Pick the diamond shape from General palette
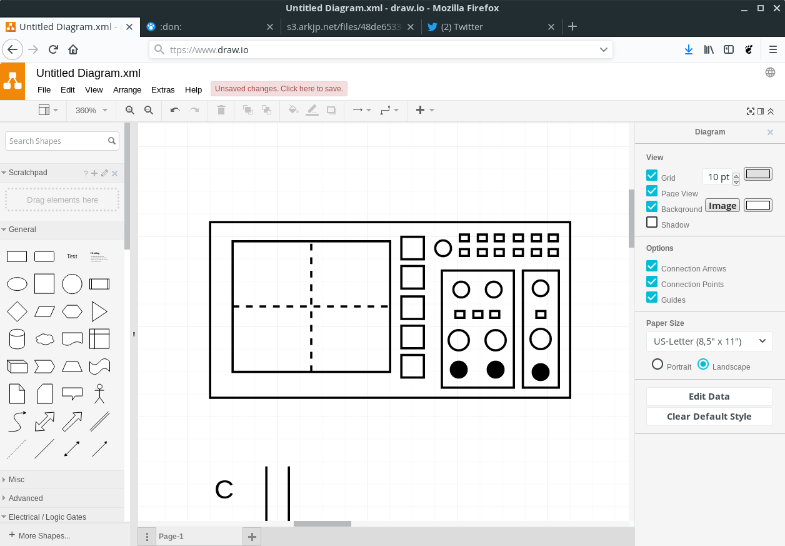This screenshot has width=785, height=546. [17, 311]
